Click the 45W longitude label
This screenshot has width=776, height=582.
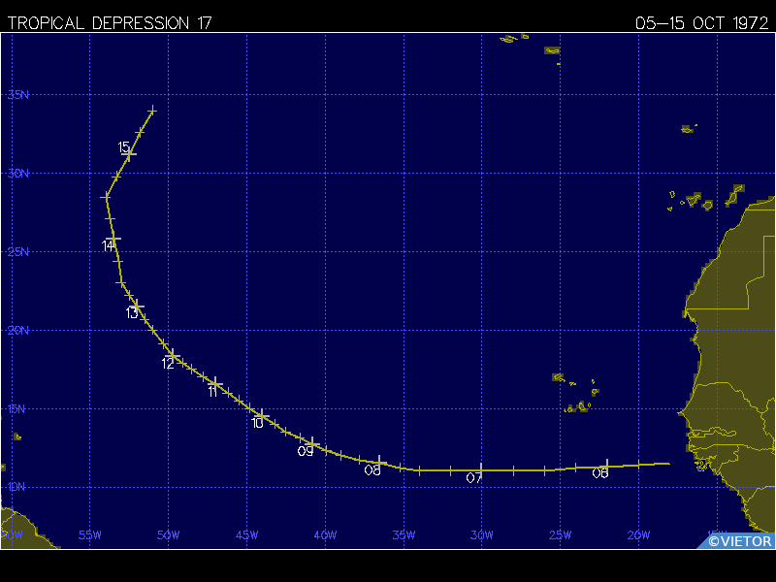(246, 534)
